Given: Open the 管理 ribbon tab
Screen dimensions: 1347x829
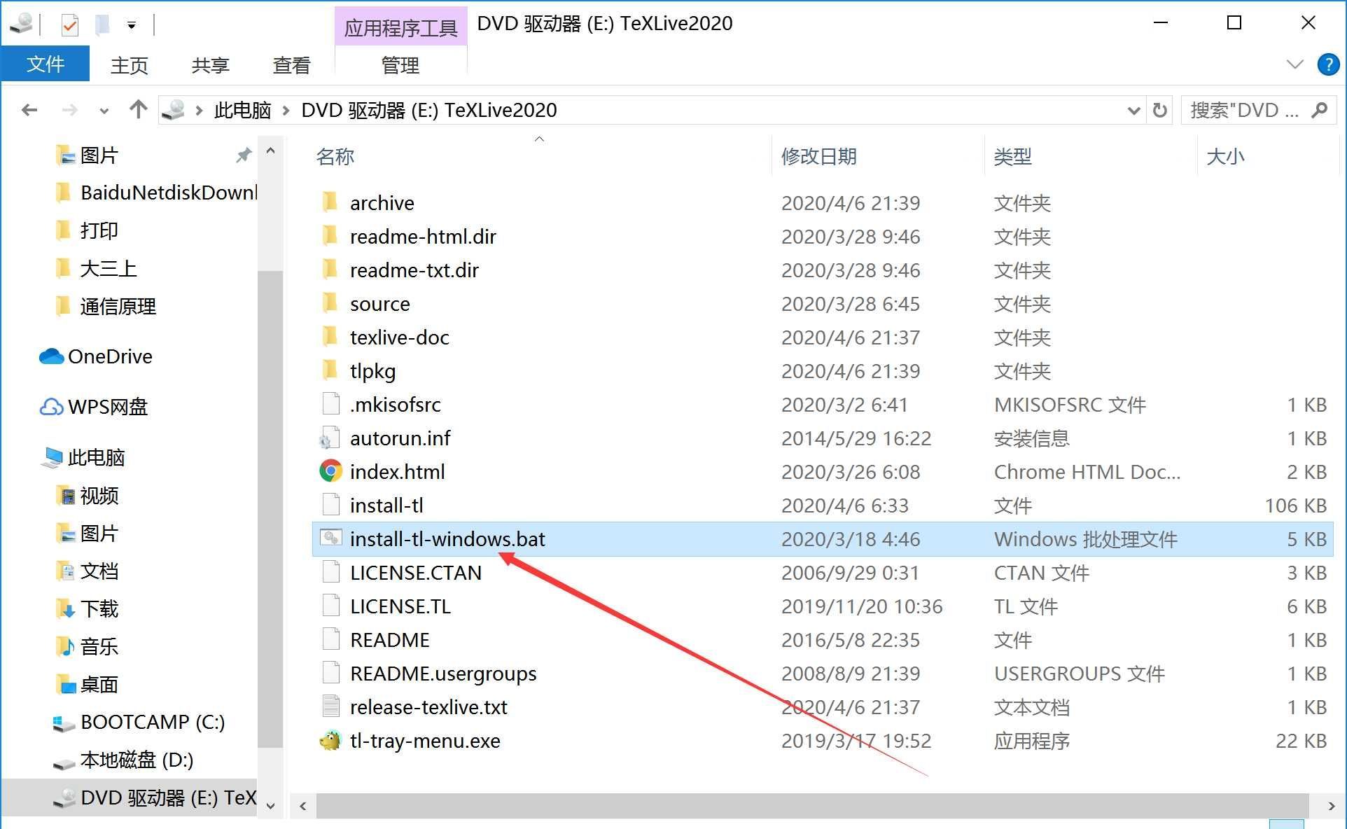Looking at the screenshot, I should tap(400, 65).
